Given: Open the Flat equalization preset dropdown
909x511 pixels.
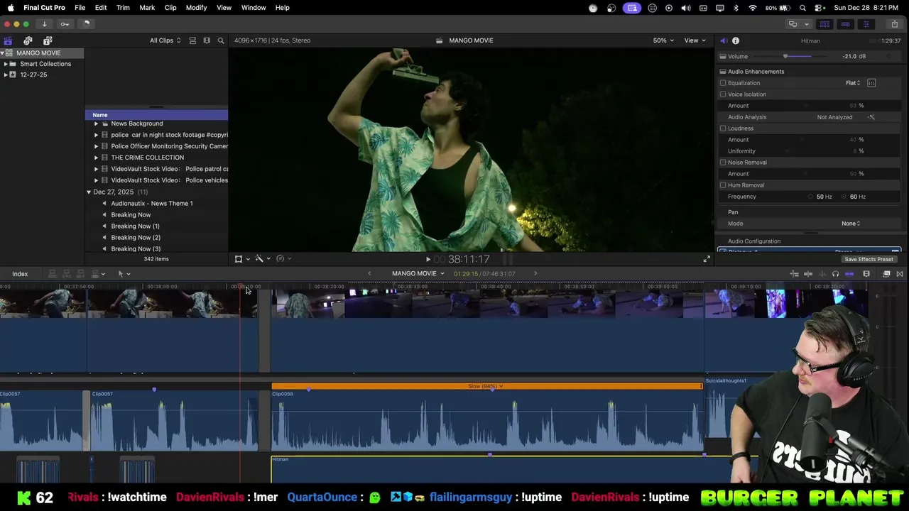Looking at the screenshot, I should [x=853, y=83].
